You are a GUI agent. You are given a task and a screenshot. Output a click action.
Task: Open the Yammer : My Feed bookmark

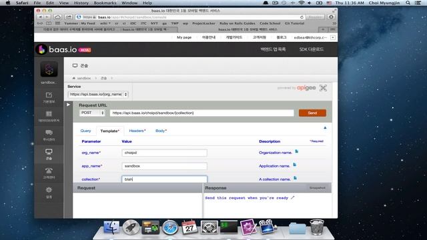coord(80,23)
